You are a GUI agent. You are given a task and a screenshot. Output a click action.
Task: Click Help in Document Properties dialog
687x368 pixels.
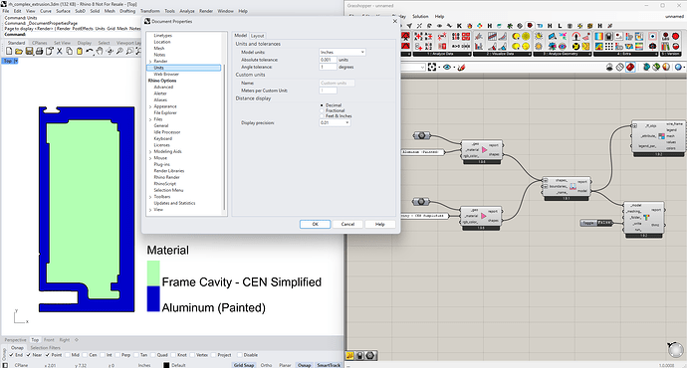(x=380, y=224)
